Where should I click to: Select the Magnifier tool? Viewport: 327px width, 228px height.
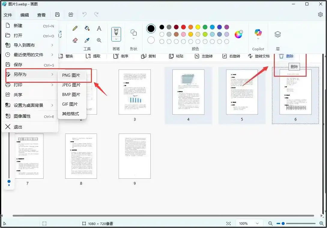[x=99, y=40]
